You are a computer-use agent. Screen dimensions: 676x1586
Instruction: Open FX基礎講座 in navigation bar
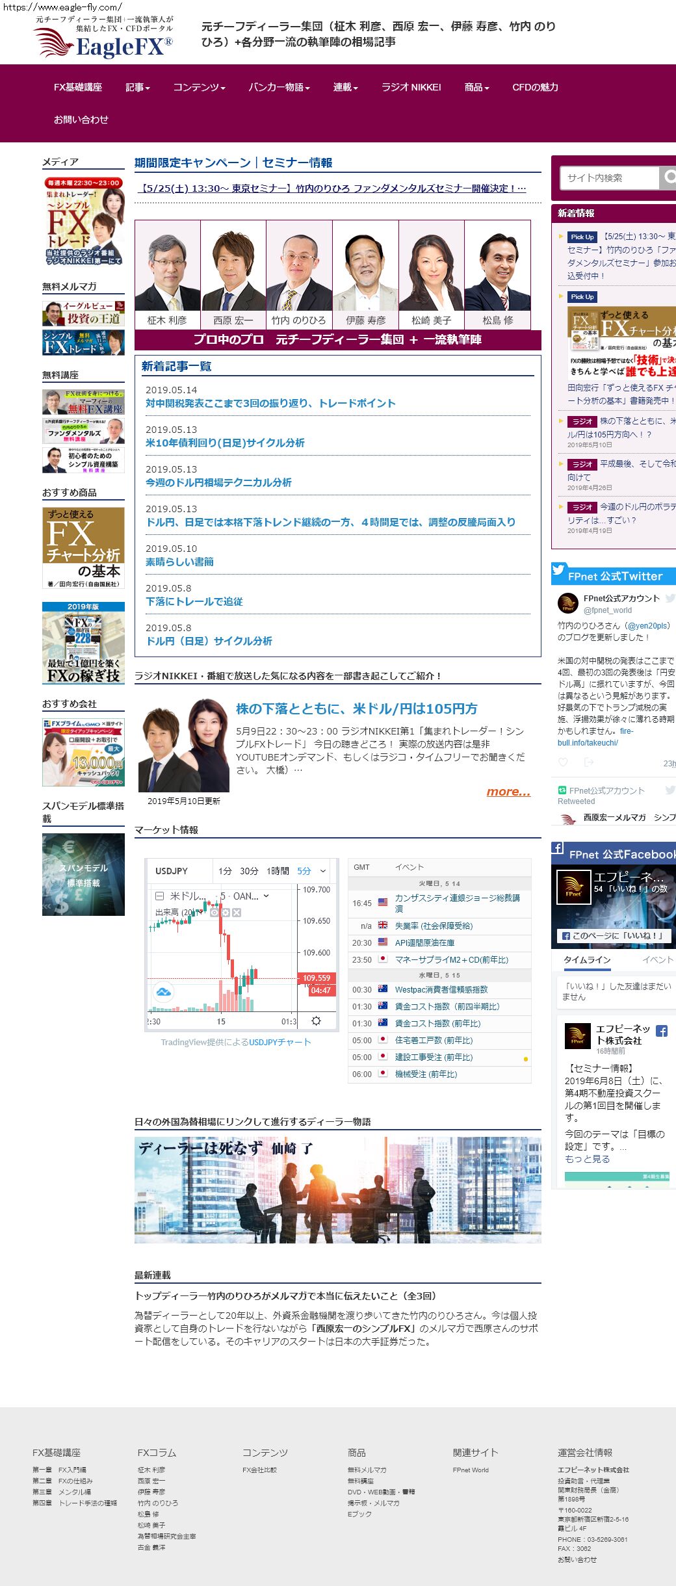pos(78,87)
